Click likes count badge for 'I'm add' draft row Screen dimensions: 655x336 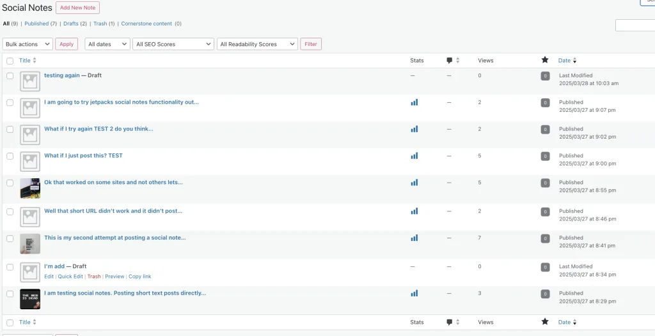545,267
